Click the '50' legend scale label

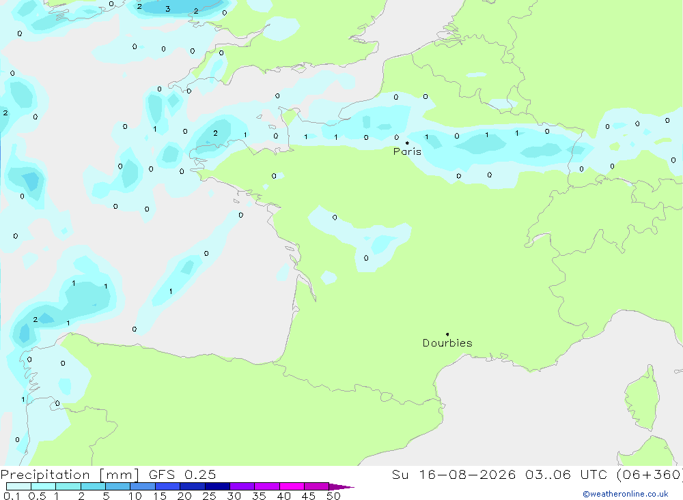pos(333,496)
